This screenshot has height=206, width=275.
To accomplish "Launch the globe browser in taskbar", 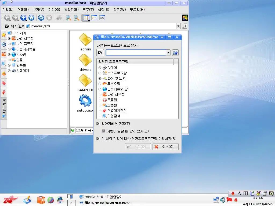I will pos(50,200).
